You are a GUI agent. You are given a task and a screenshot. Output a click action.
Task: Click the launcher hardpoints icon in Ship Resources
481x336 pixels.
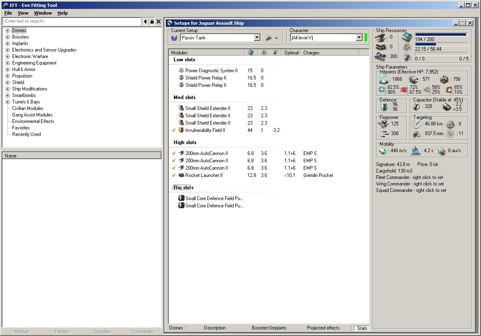(x=380, y=47)
